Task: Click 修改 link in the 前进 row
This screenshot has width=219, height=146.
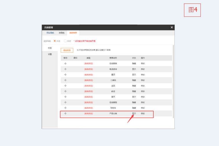Action: pos(143,91)
